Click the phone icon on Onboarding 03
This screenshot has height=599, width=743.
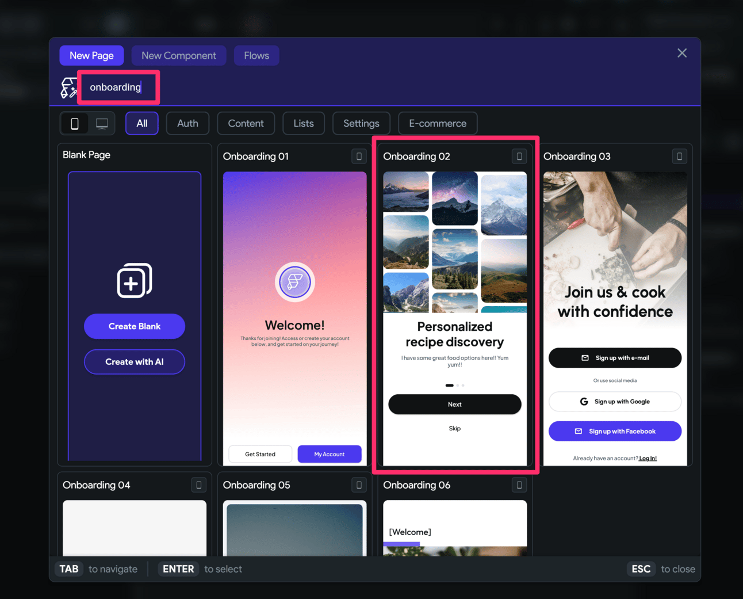pos(680,157)
